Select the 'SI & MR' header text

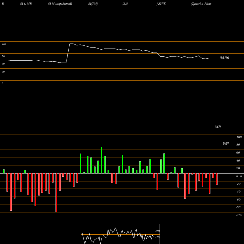(26, 4)
